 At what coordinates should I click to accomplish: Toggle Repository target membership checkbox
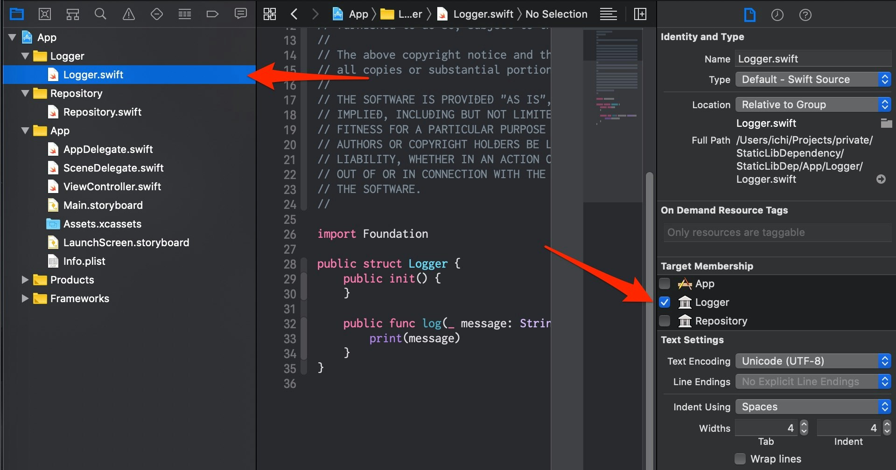click(x=665, y=321)
